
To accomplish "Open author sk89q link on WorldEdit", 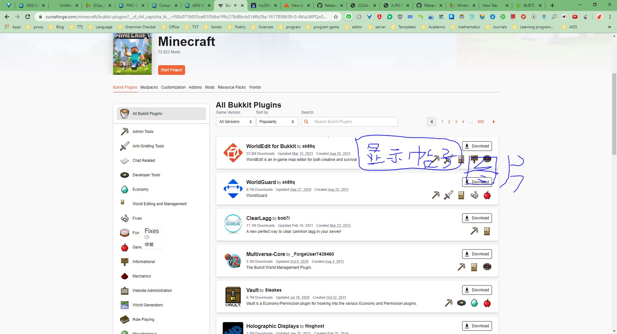I will coord(308,146).
